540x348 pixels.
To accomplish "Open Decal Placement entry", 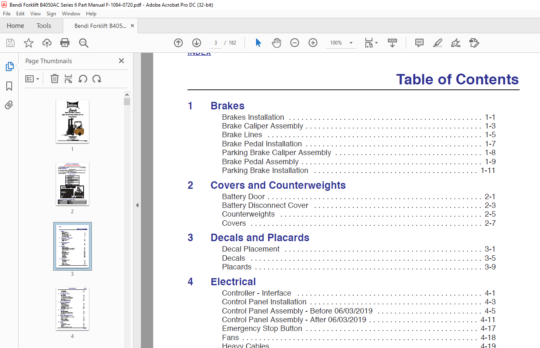I will (251, 249).
